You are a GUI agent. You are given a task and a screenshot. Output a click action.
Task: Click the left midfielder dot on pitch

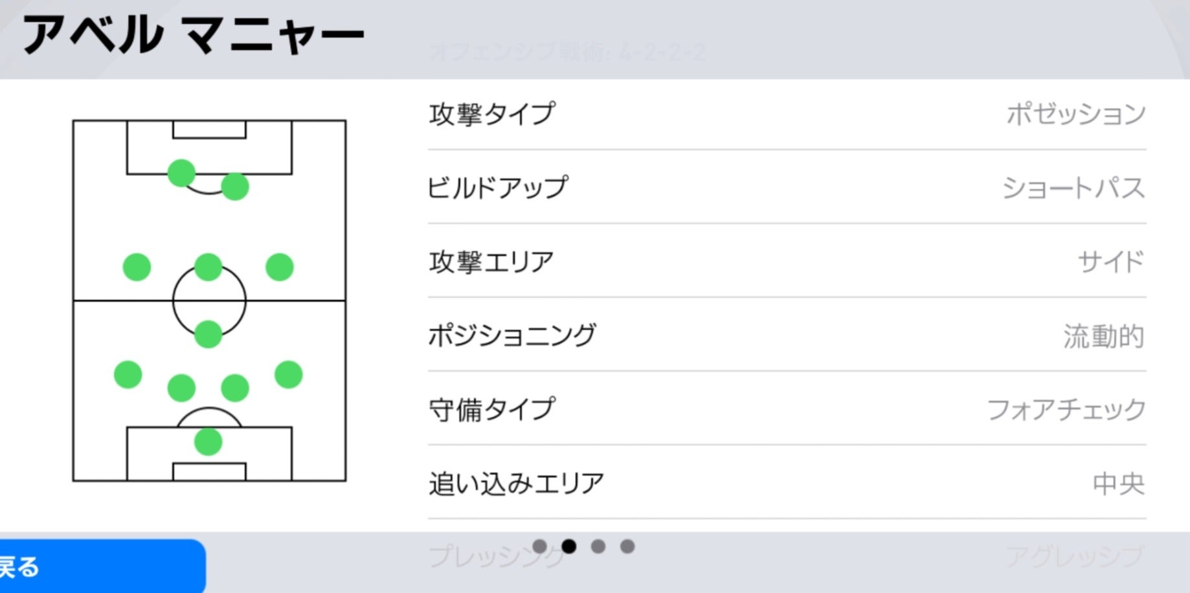(137, 267)
